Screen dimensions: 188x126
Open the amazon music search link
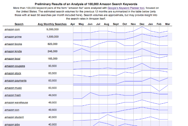(x=13, y=88)
